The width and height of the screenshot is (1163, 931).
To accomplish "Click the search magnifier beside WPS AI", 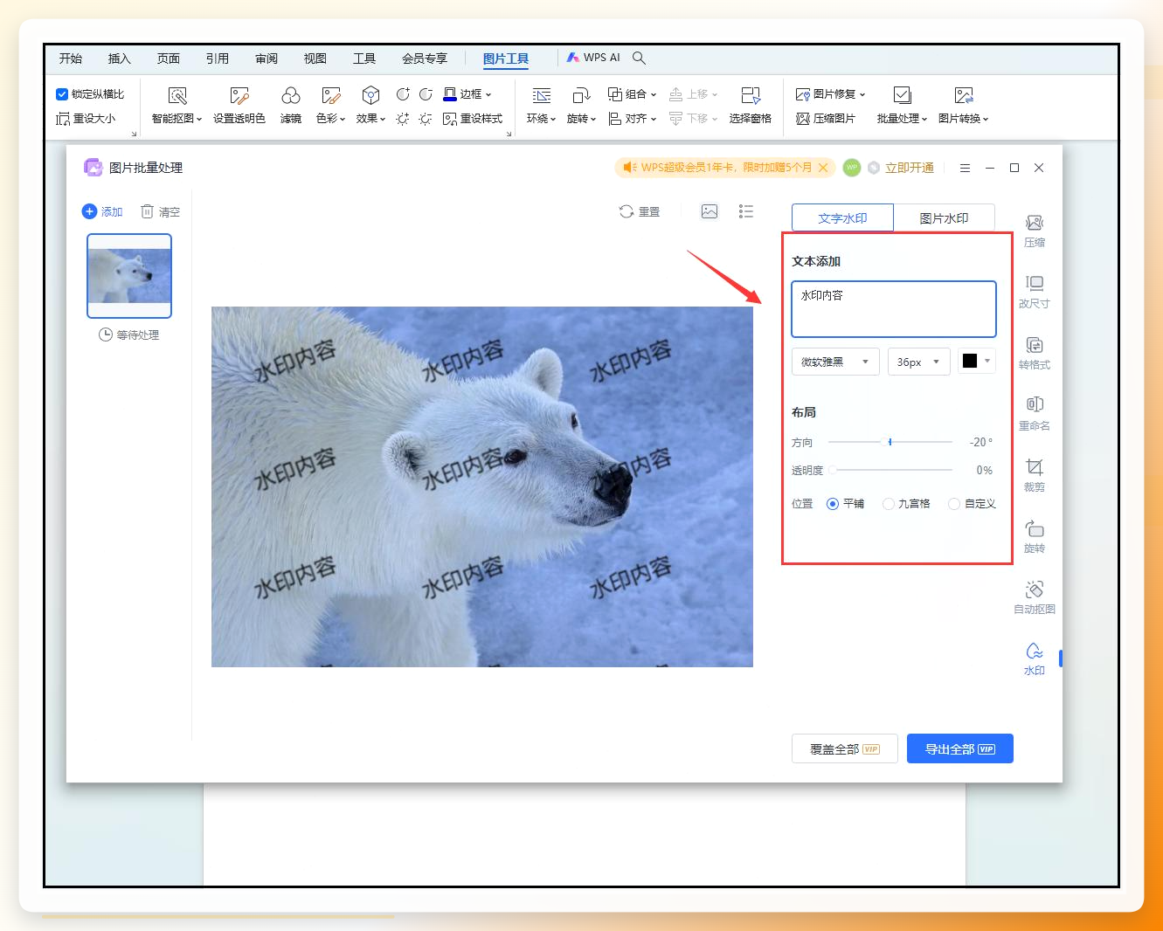I will tap(640, 58).
